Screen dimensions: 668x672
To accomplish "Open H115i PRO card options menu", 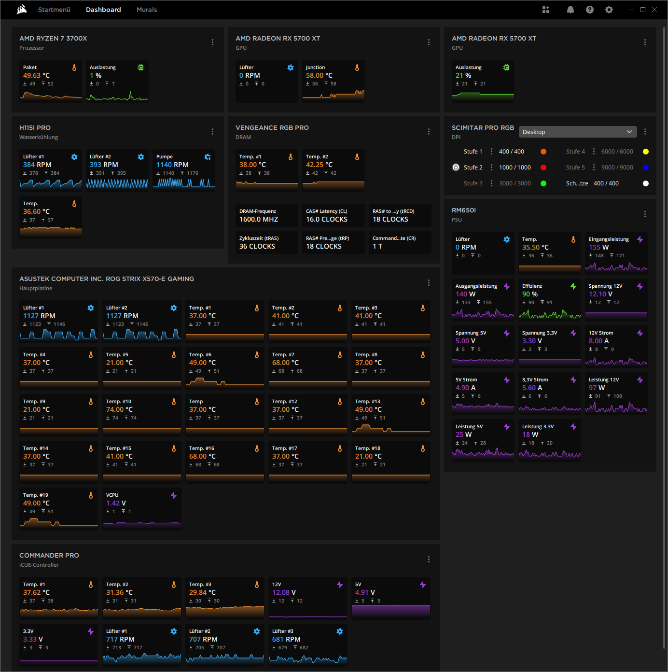I will click(212, 132).
